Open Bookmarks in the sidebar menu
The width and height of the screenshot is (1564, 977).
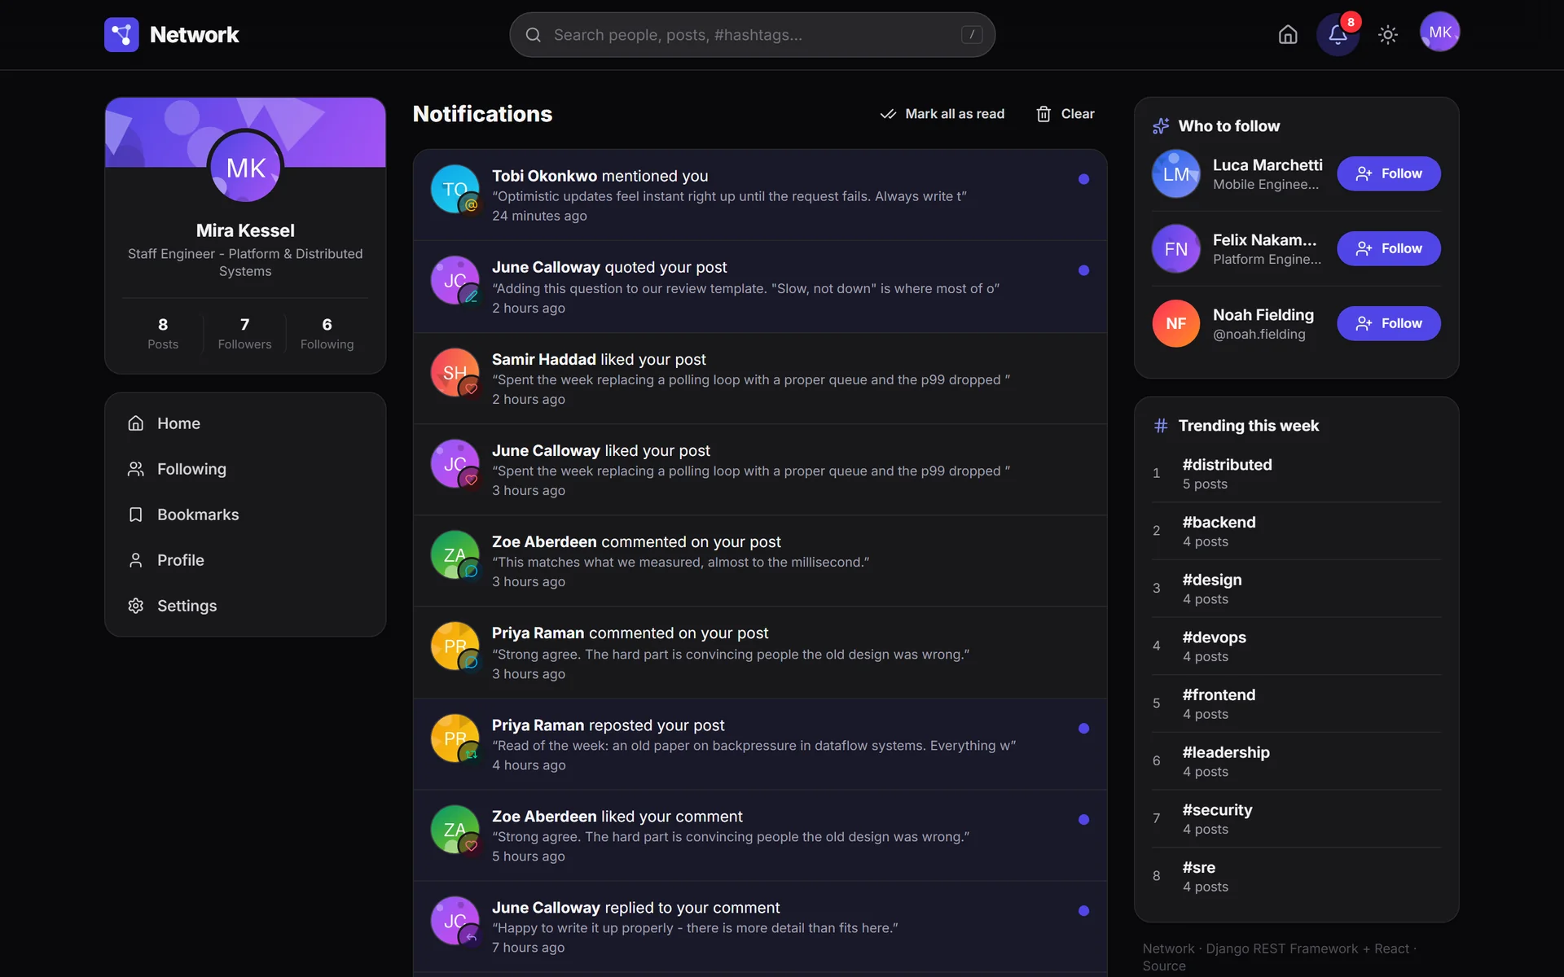(245, 515)
